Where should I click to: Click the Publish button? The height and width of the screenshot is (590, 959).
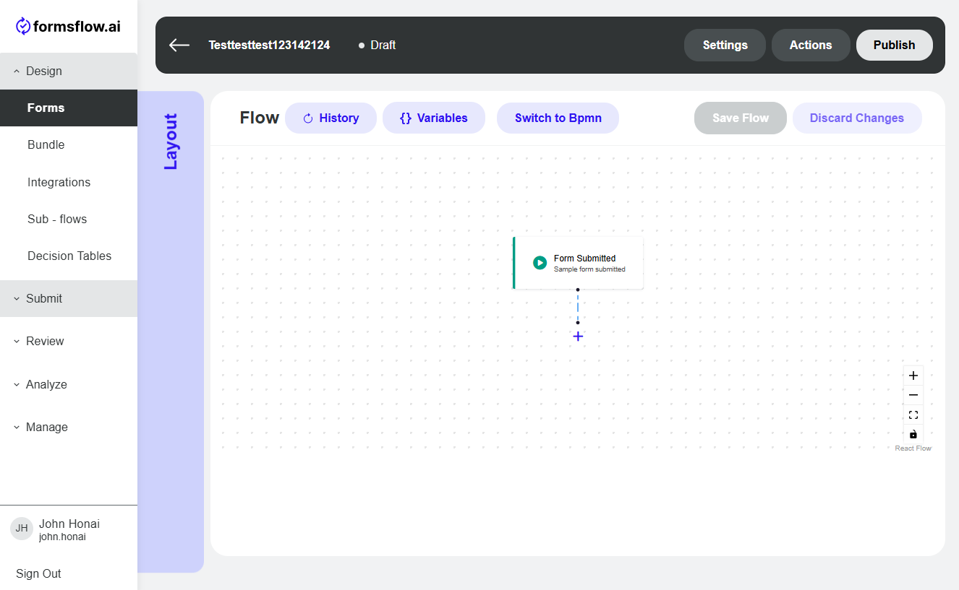pyautogui.click(x=894, y=45)
